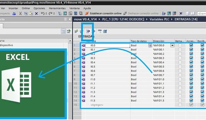
Task: Click the Start simulation icon
Action: point(76,13)
